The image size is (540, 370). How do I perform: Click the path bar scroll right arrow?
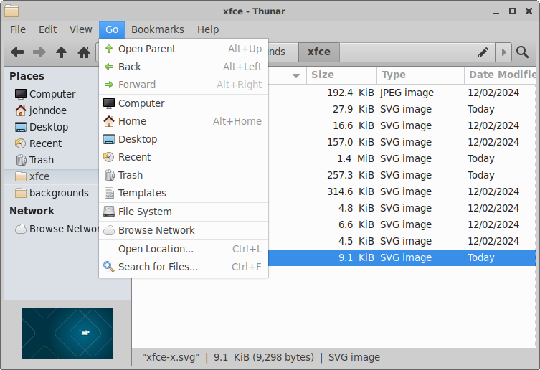(x=503, y=52)
